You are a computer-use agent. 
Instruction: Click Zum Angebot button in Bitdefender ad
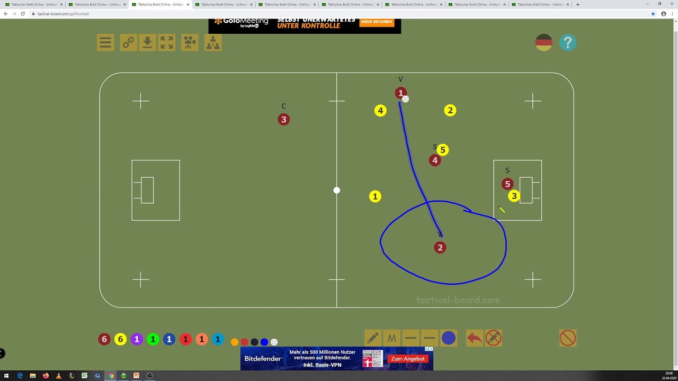click(408, 359)
